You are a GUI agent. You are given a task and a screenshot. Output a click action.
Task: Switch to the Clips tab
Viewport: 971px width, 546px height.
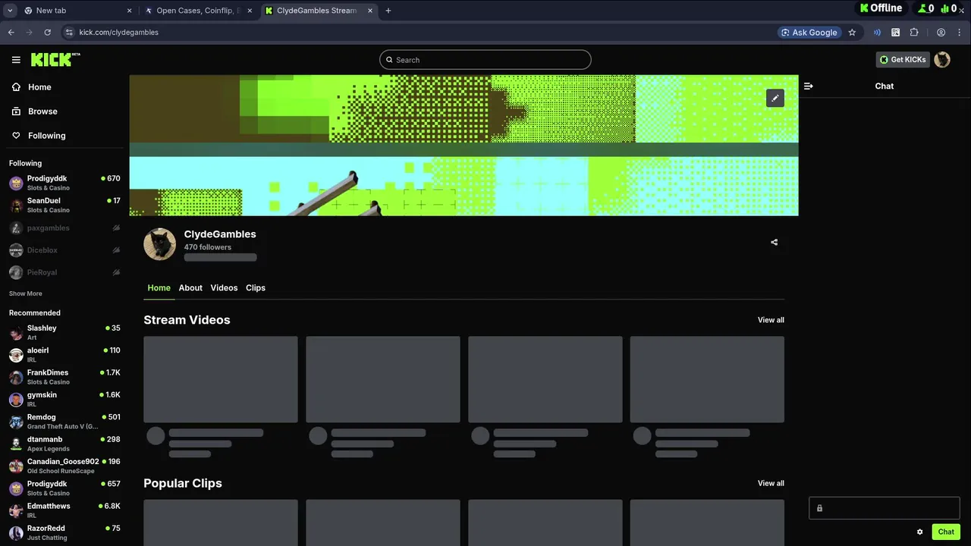pos(256,288)
